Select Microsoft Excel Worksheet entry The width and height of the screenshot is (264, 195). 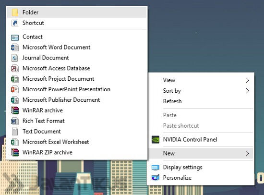(x=77, y=142)
